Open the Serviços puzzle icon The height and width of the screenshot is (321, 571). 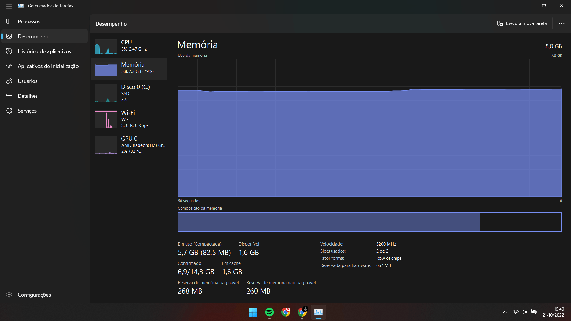9,111
